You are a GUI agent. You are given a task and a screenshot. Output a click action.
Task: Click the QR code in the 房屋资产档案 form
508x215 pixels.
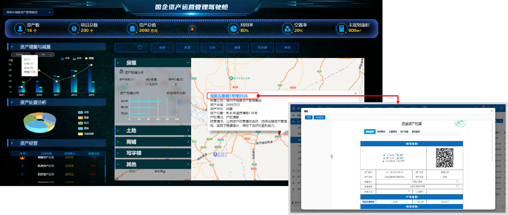click(x=444, y=158)
